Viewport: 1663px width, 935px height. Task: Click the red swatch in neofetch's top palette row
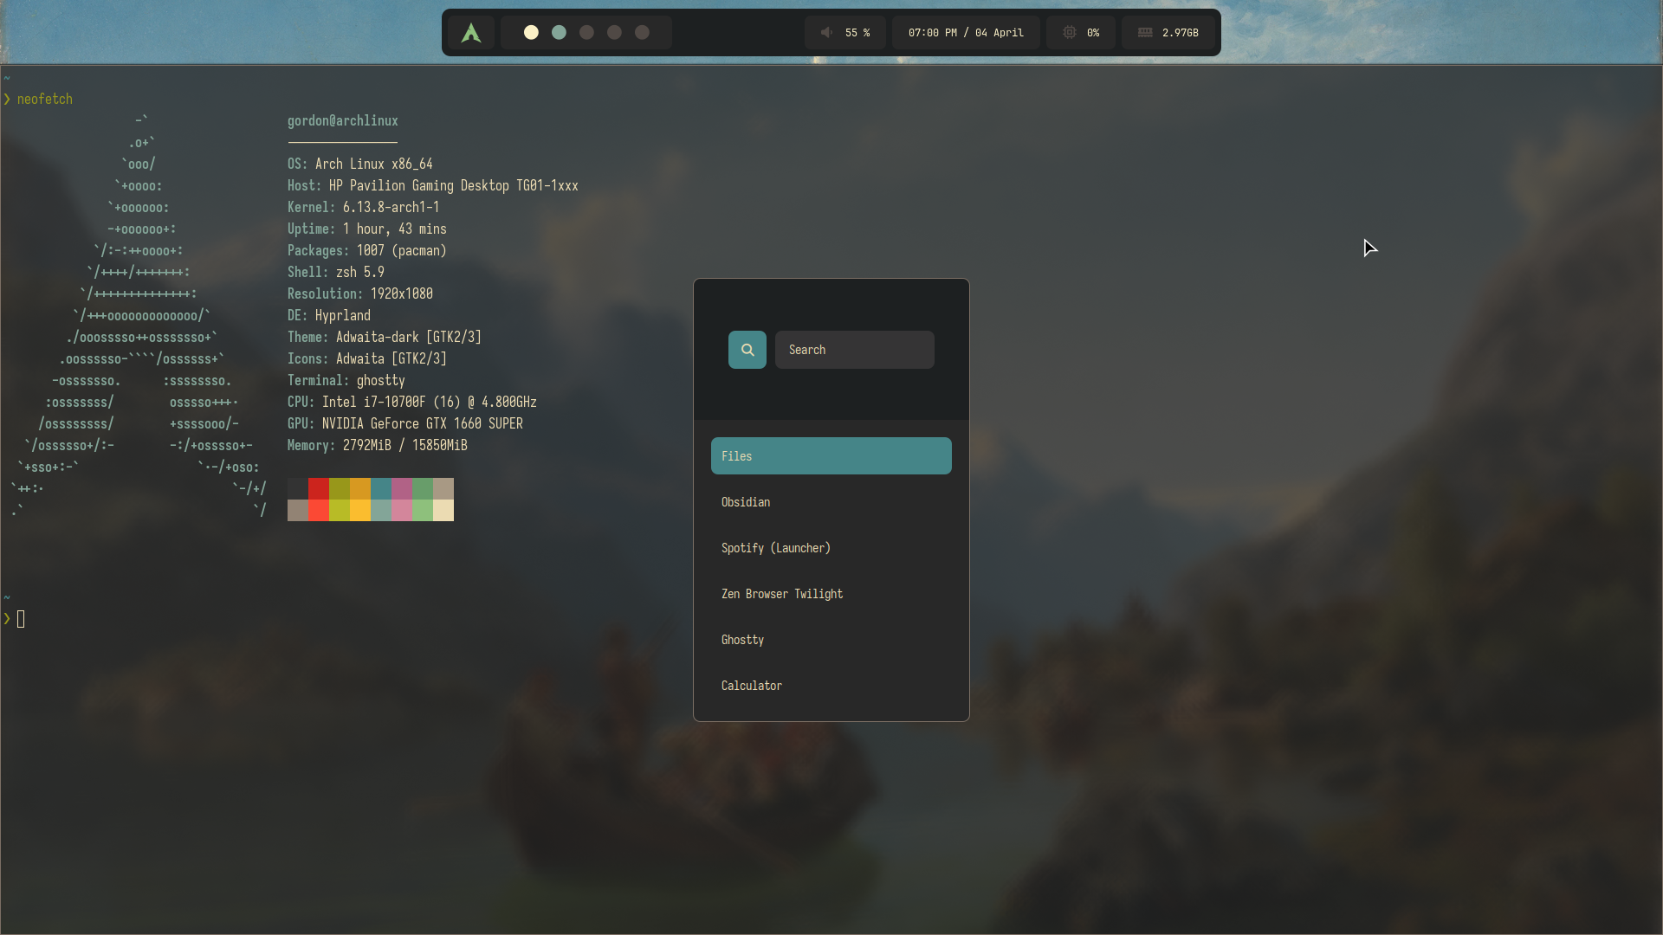pos(319,488)
